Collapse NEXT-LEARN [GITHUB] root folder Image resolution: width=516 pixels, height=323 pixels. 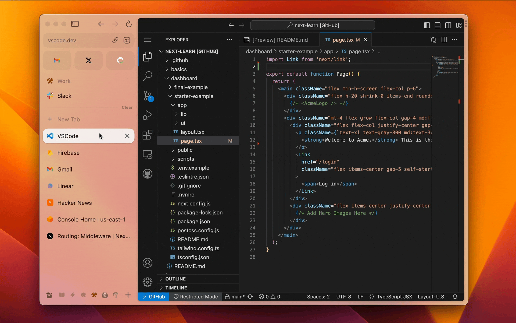198,51
